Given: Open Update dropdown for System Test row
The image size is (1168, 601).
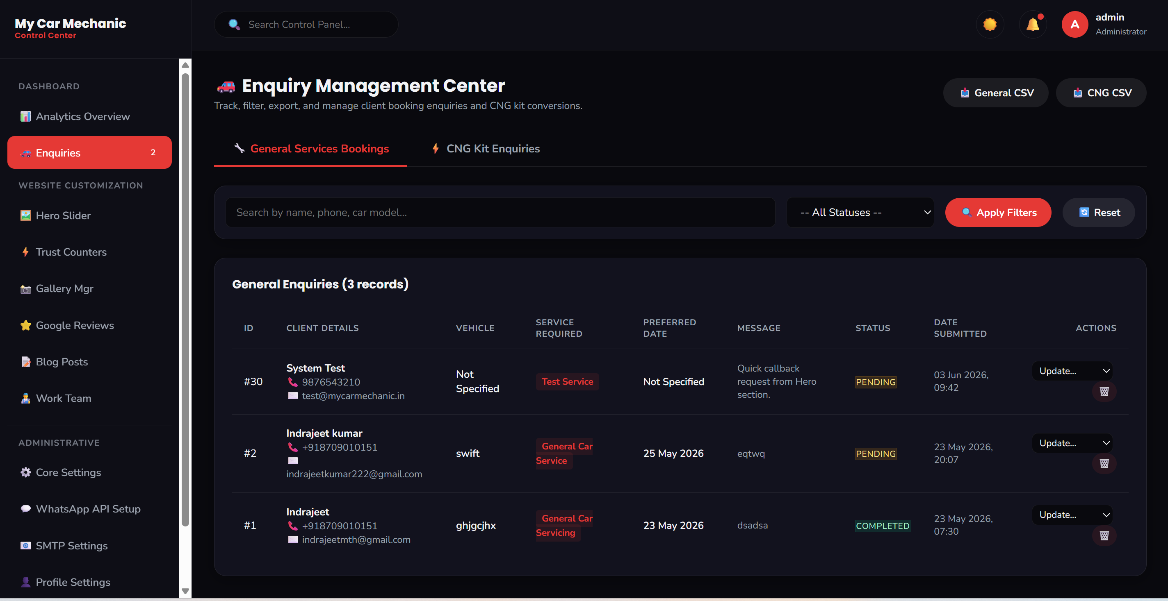Looking at the screenshot, I should tap(1072, 371).
